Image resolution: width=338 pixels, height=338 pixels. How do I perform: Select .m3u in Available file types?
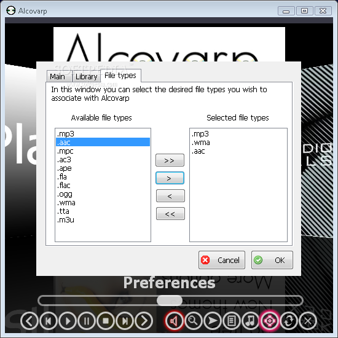click(x=103, y=220)
